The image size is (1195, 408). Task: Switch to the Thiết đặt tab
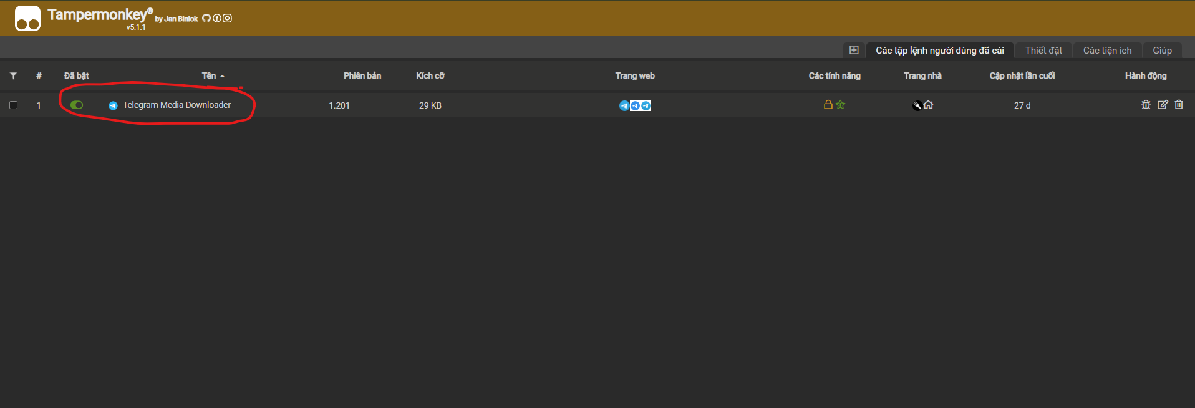point(1043,51)
